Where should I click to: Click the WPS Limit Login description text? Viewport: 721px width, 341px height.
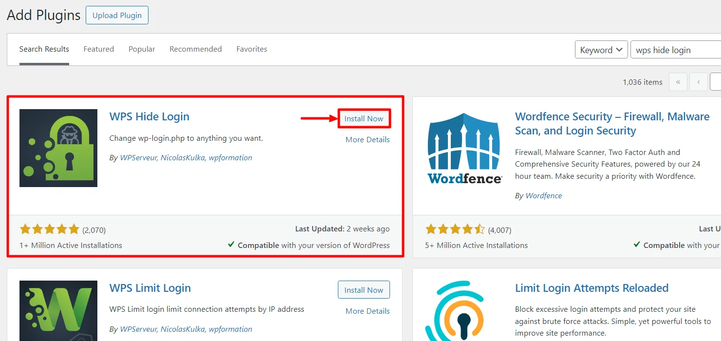point(207,309)
